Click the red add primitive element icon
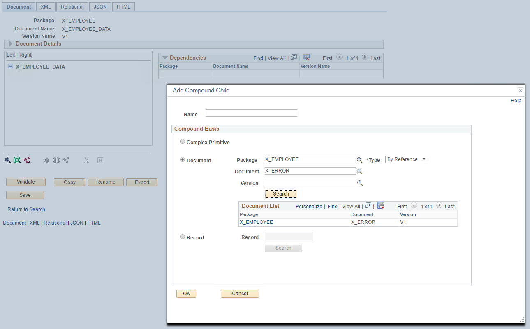This screenshot has height=329, width=530. [27, 160]
